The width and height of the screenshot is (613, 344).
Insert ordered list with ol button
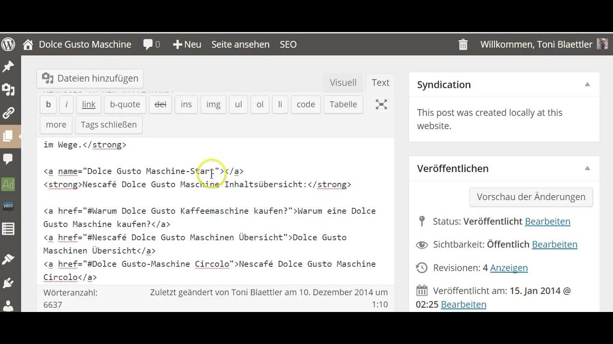(x=260, y=104)
